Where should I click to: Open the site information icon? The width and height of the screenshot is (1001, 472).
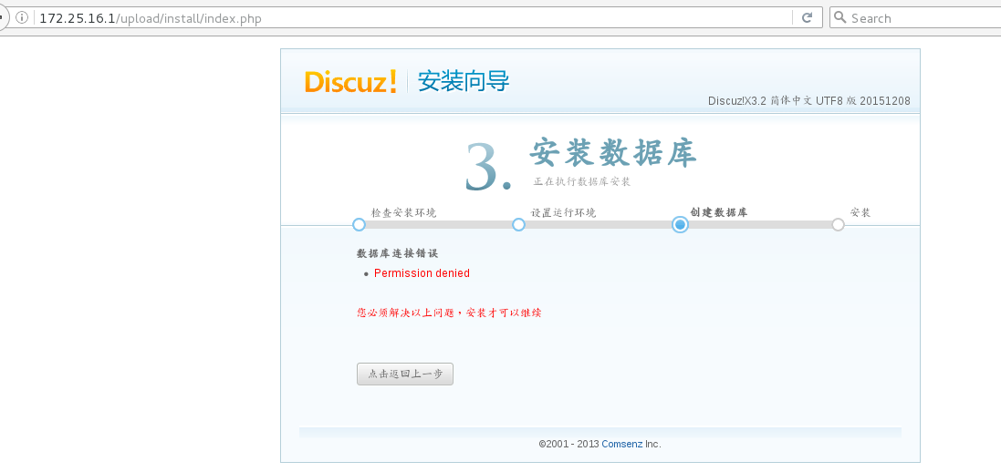[22, 18]
